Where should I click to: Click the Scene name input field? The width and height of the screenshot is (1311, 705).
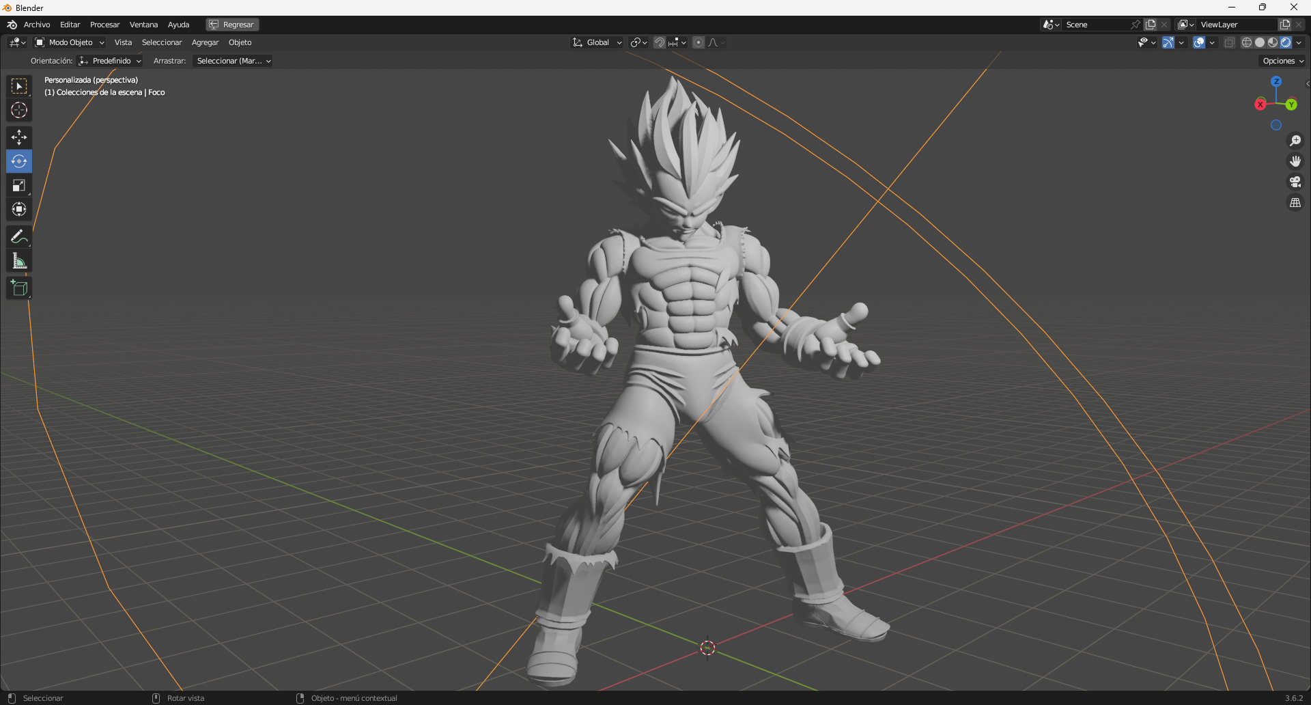(1092, 24)
